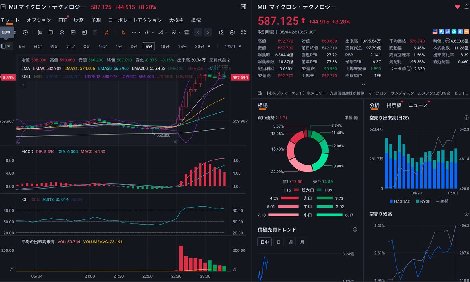The height and width of the screenshot is (282, 470).
Task: Open the replay playback icon
Action: (25, 32)
